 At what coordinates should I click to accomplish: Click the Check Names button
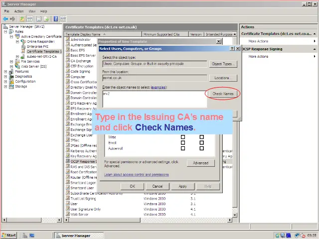[x=223, y=94]
